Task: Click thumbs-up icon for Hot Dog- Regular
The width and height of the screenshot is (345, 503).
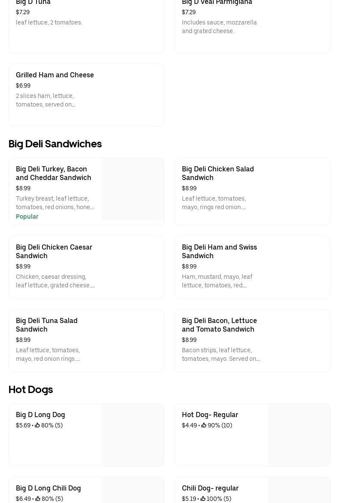Action: 204,425
